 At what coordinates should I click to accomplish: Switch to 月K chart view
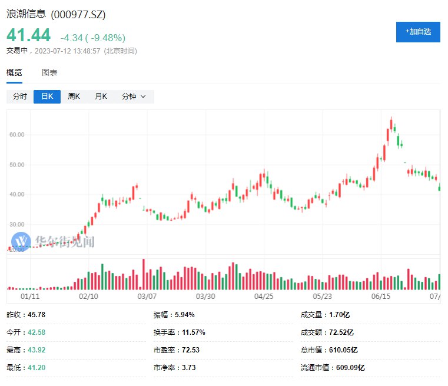coord(101,96)
